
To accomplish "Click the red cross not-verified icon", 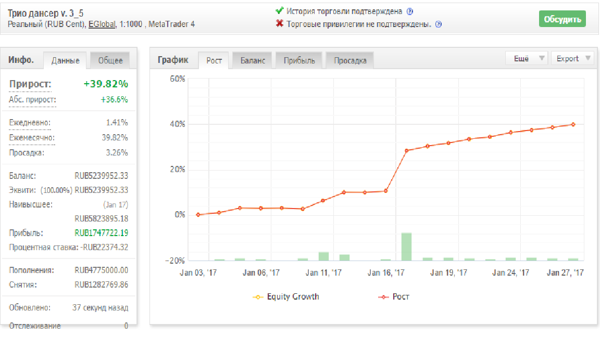I will (279, 24).
